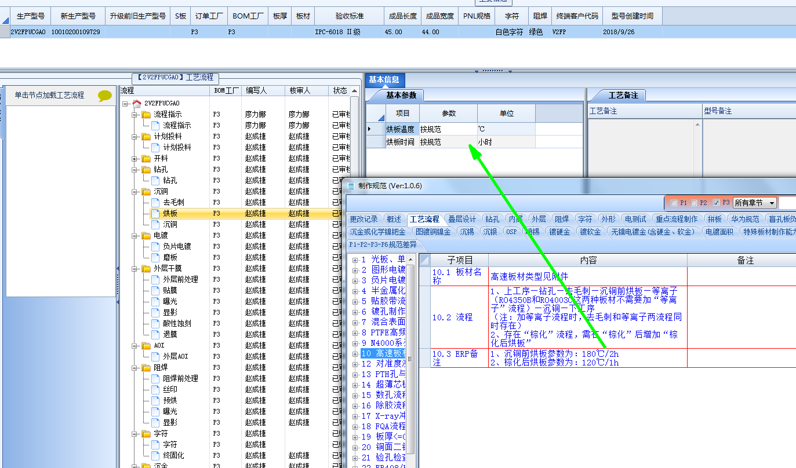Click the sort triangle at header left
Screen dimensions: 796x468
coord(5,20)
